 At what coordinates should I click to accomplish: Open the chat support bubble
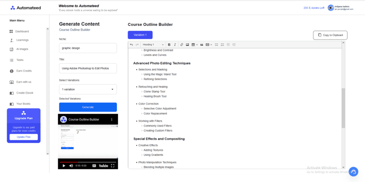pyautogui.click(x=353, y=171)
